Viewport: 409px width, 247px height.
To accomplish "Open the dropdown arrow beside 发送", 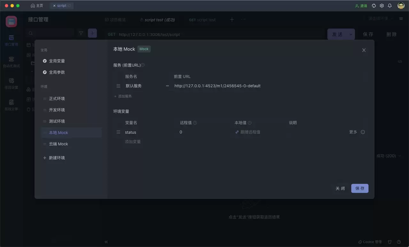I will coord(351,34).
